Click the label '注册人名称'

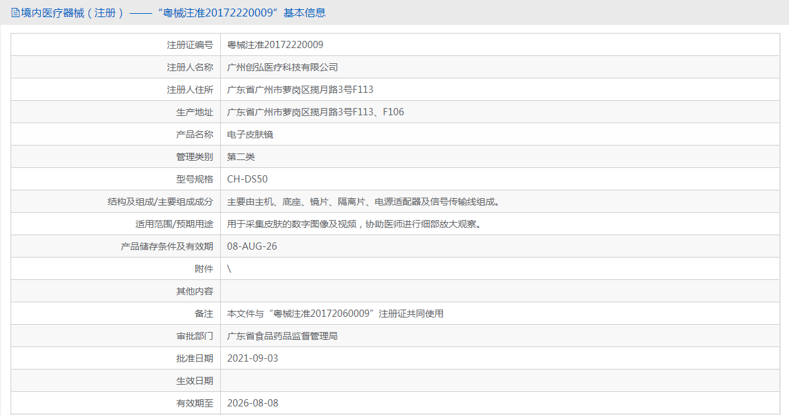tap(190, 67)
